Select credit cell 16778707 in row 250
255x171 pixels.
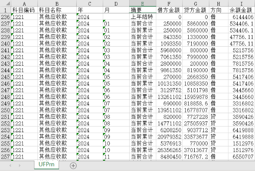click(196, 110)
